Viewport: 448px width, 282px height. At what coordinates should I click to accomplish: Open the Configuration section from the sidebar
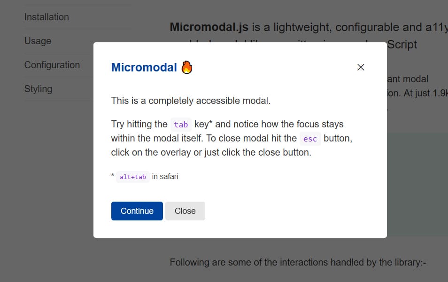(x=52, y=65)
